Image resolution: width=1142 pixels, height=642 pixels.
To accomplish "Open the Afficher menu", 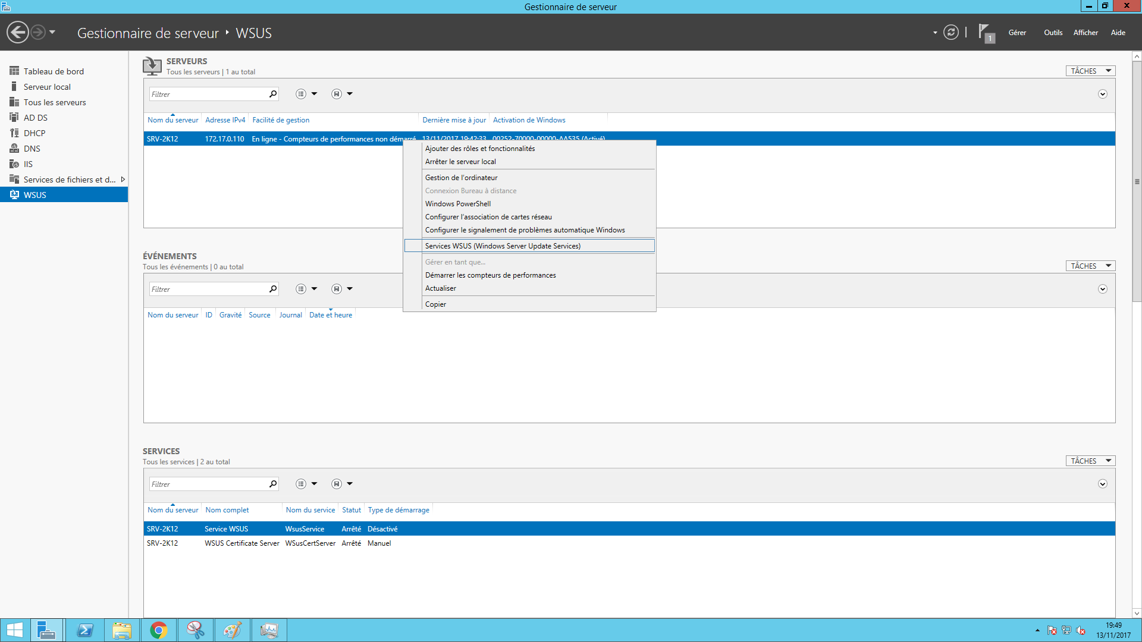I will [x=1085, y=33].
